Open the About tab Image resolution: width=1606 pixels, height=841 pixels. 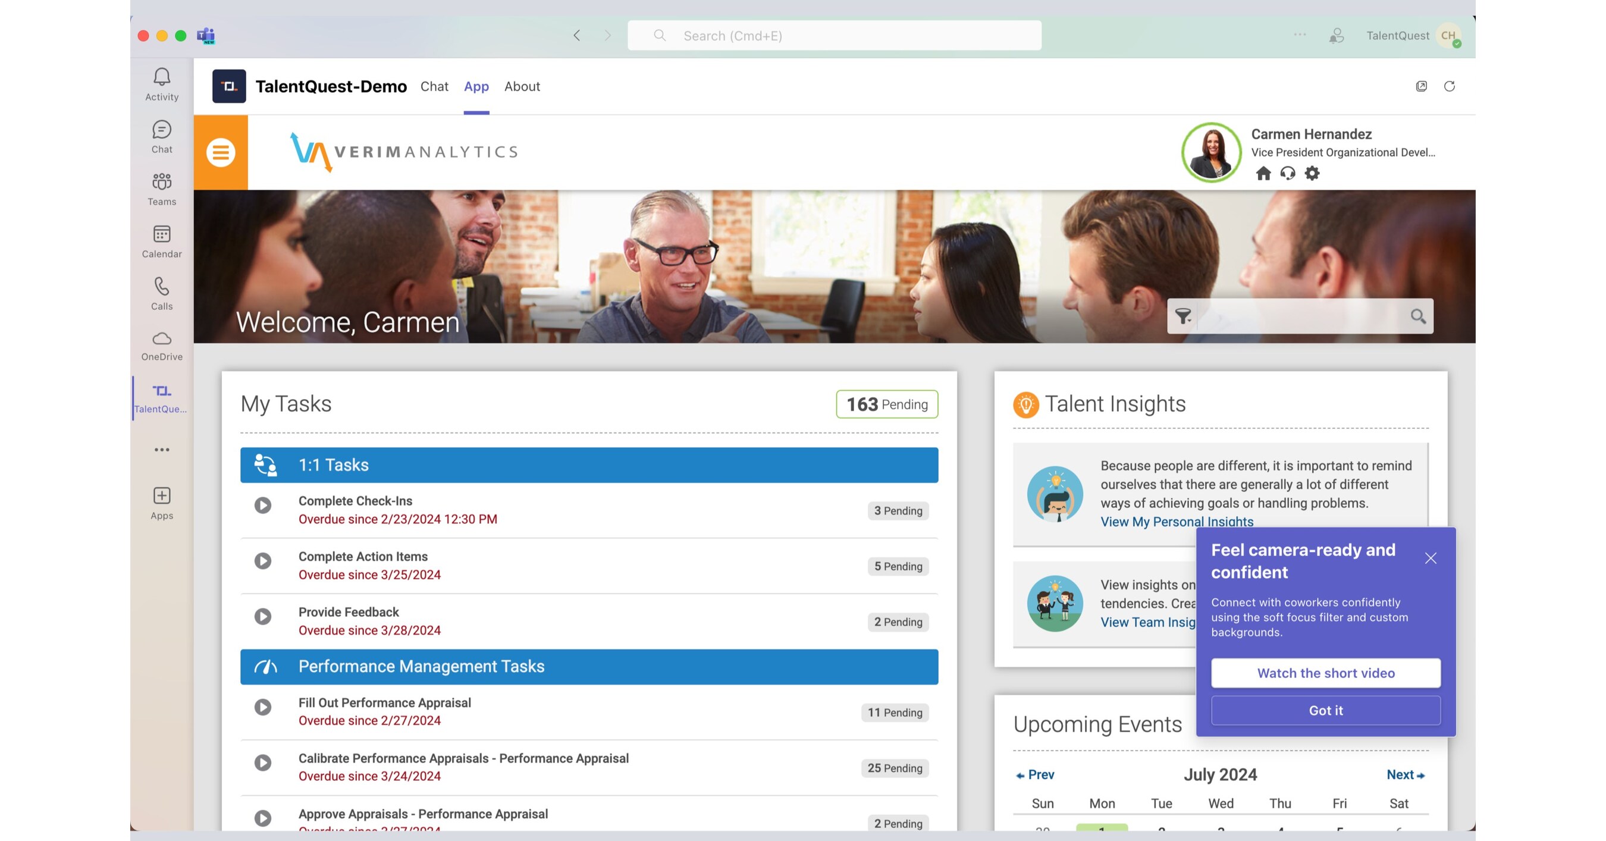point(522,87)
